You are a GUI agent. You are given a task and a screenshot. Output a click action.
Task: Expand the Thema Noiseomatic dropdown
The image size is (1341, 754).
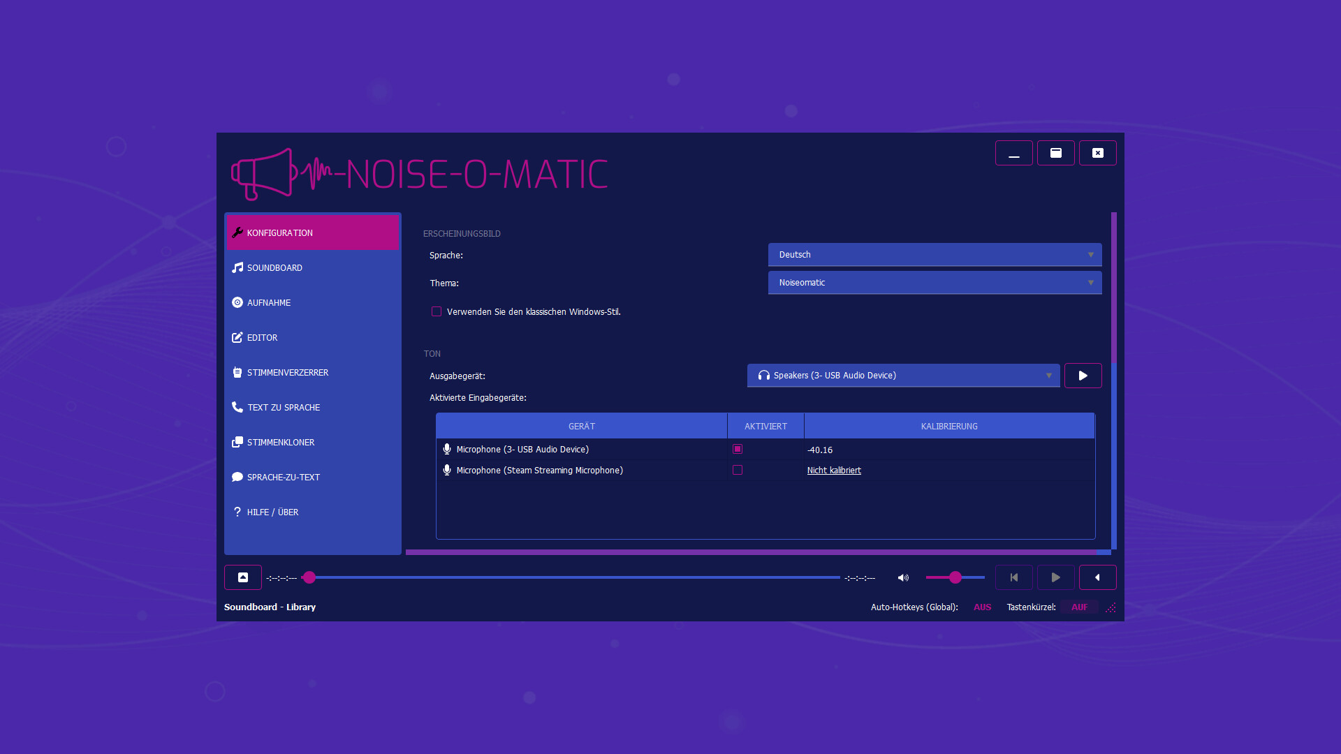(x=935, y=283)
